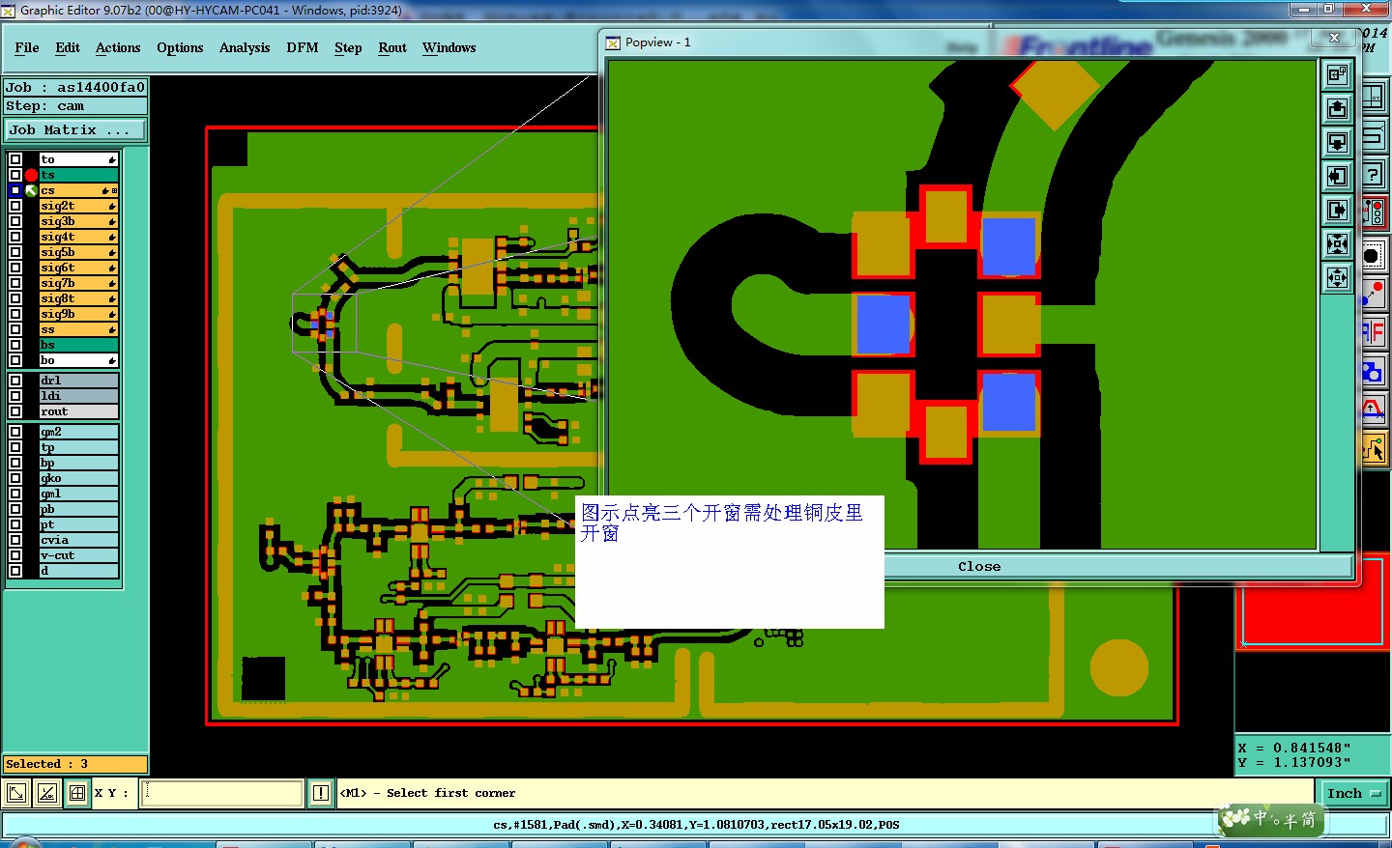
Task: Toggle checkbox for layer sig5b
Action: (15, 252)
